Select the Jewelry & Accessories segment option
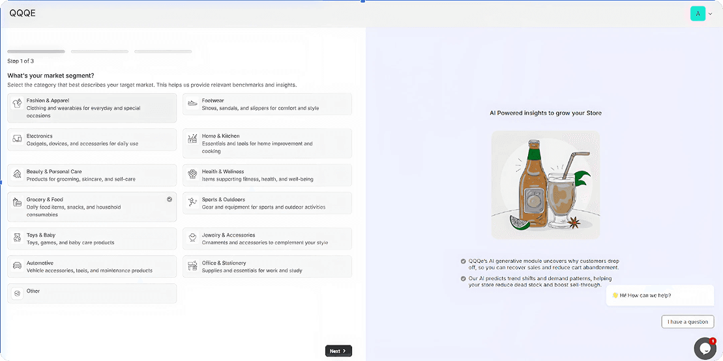The image size is (723, 361). coord(267,238)
